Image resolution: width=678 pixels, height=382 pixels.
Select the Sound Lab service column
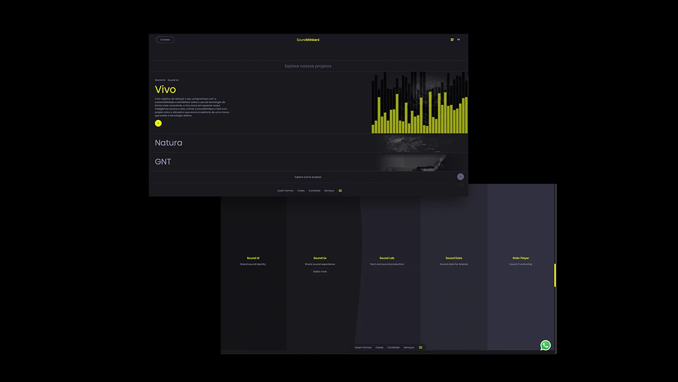coord(387,261)
